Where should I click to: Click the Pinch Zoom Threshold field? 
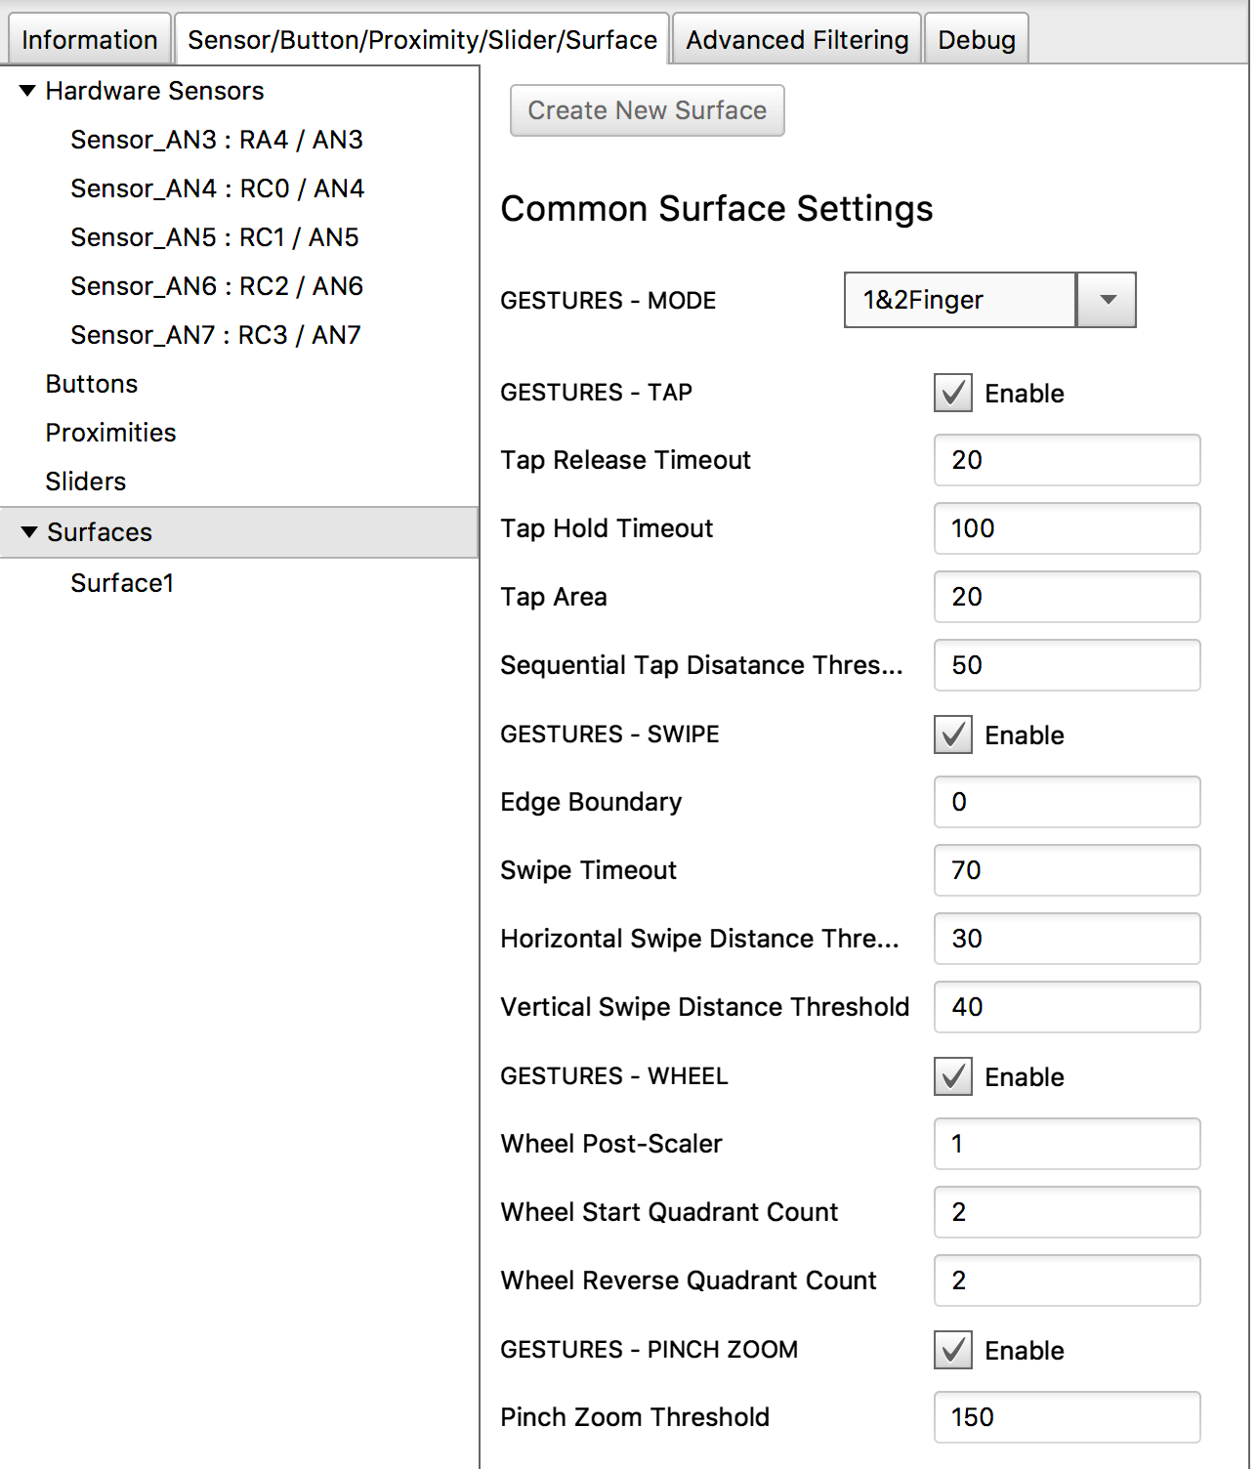[1067, 1417]
